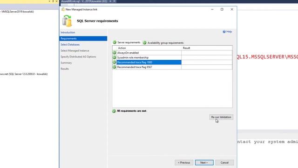Open the Introduction wizard page
The height and width of the screenshot is (168, 298).
click(68, 32)
